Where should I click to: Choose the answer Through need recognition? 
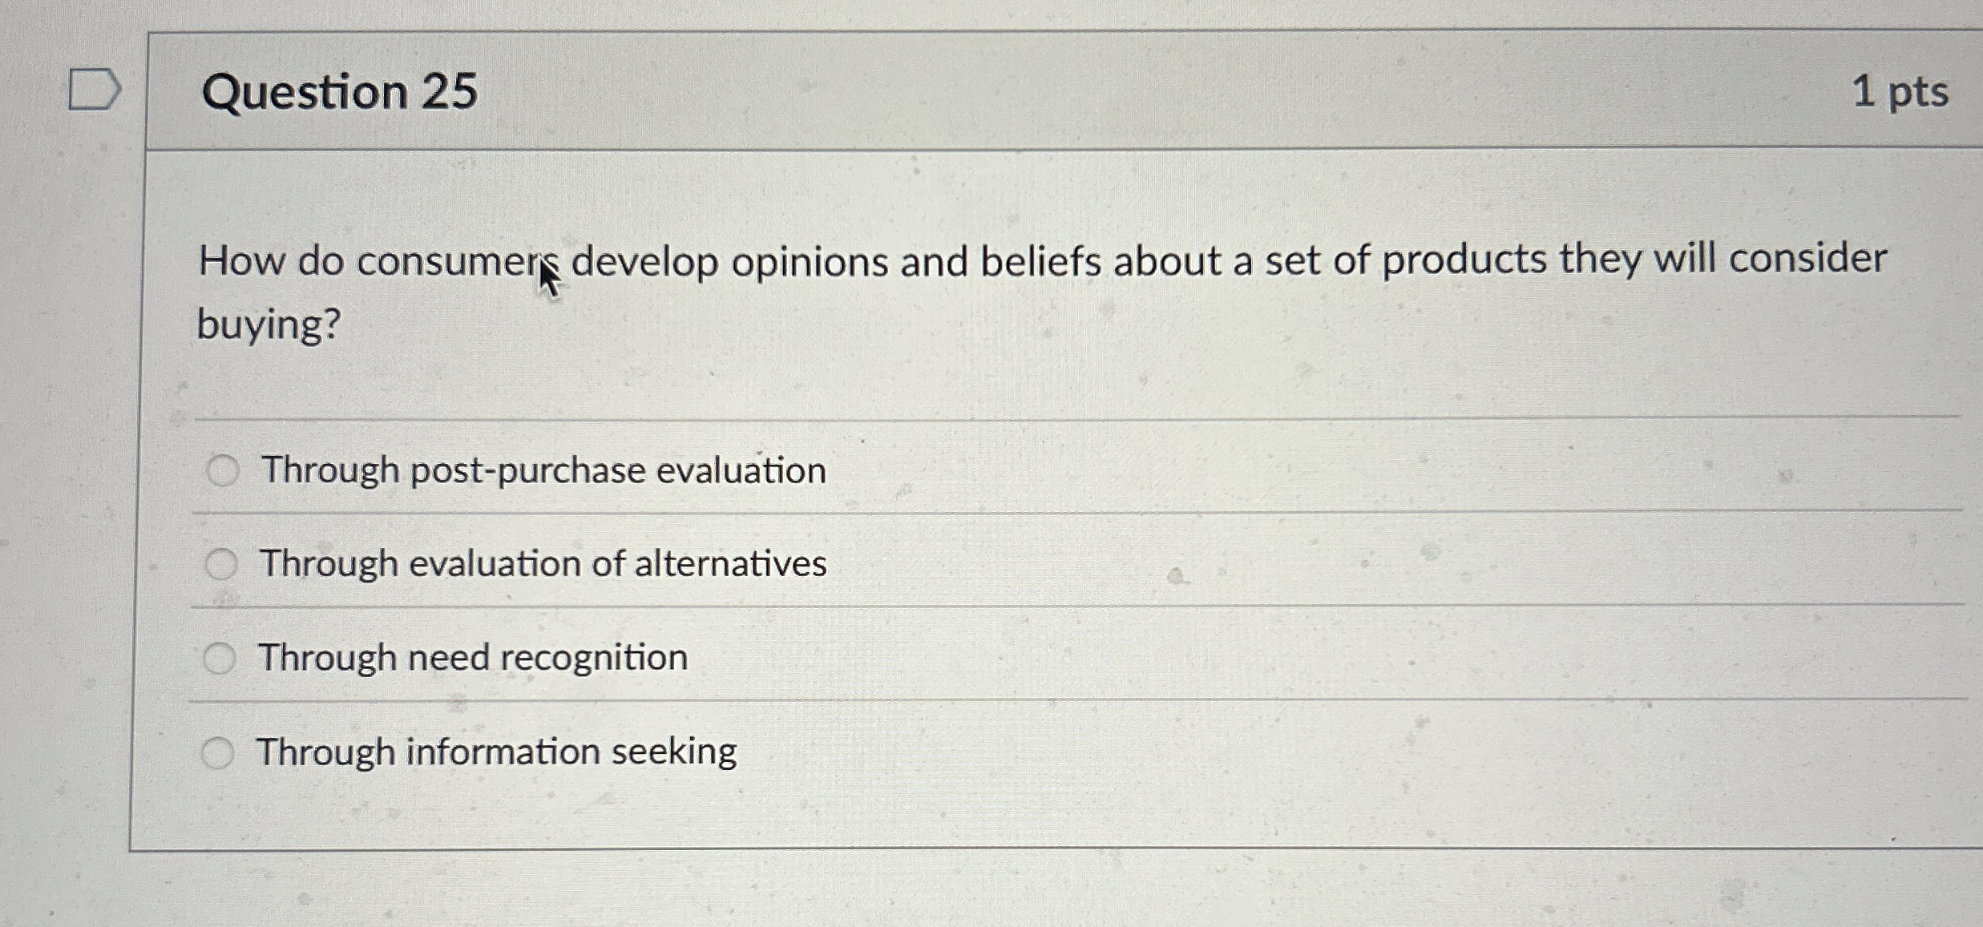[473, 657]
